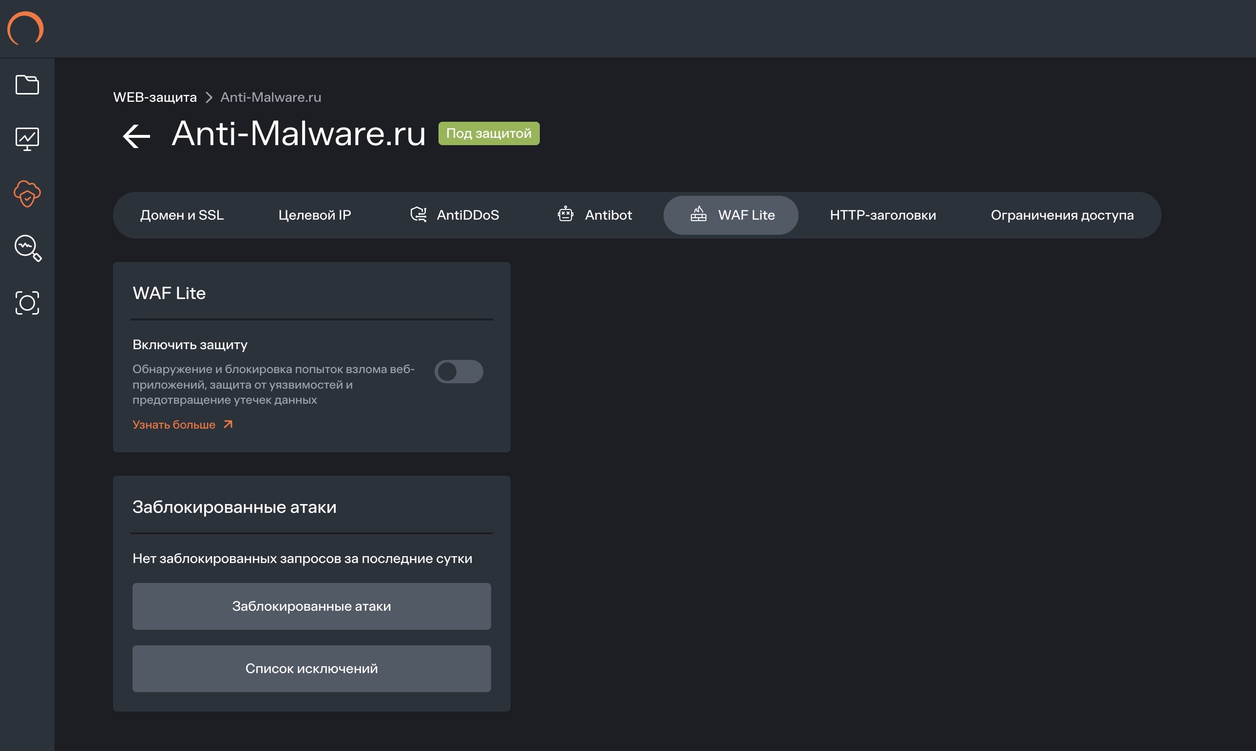Open the Ограничения доступа tab

pyautogui.click(x=1062, y=215)
